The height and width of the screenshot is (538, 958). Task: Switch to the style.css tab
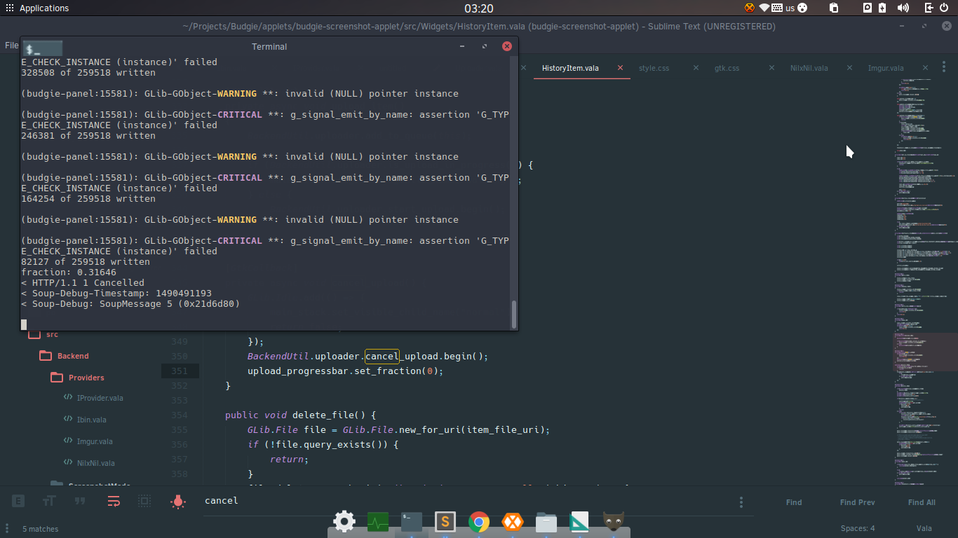point(654,68)
